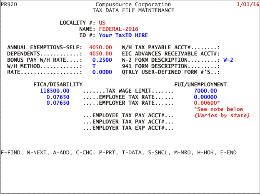Viewport: 260px width, 194px height.
Task: Select A-ADD command in the prompt line
Action: point(61,153)
